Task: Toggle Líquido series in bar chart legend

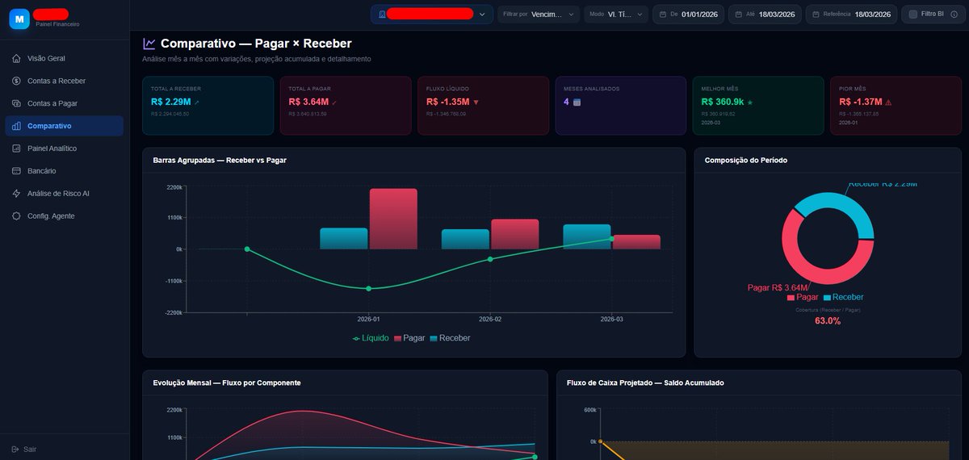Action: (371, 338)
